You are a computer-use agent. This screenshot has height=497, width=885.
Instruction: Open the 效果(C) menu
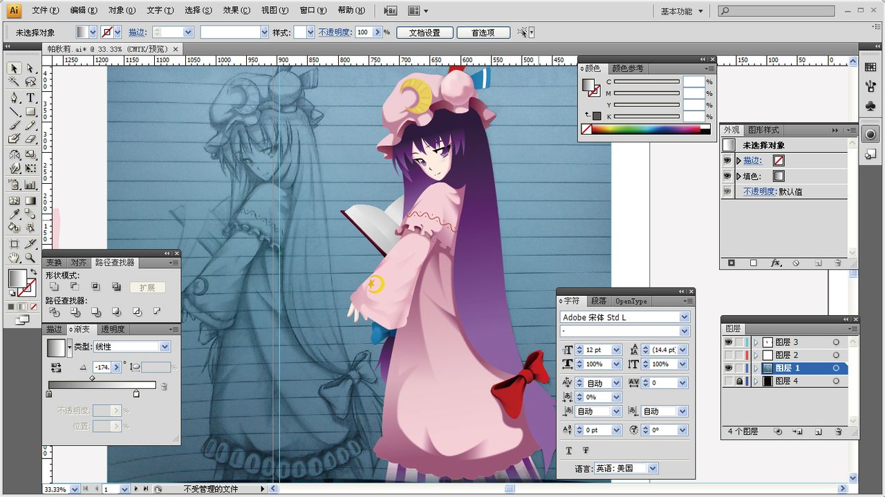point(236,11)
